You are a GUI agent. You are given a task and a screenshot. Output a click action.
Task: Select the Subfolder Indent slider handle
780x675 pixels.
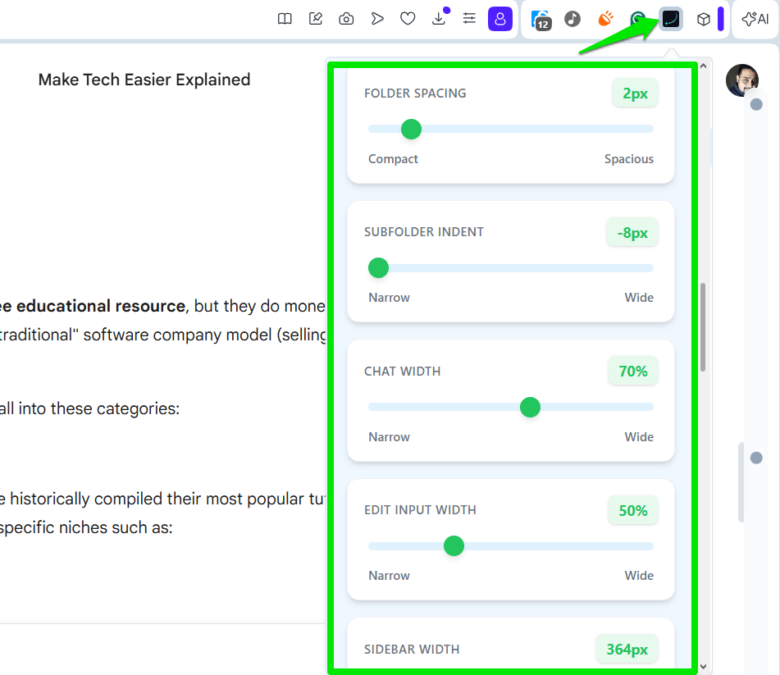(378, 267)
